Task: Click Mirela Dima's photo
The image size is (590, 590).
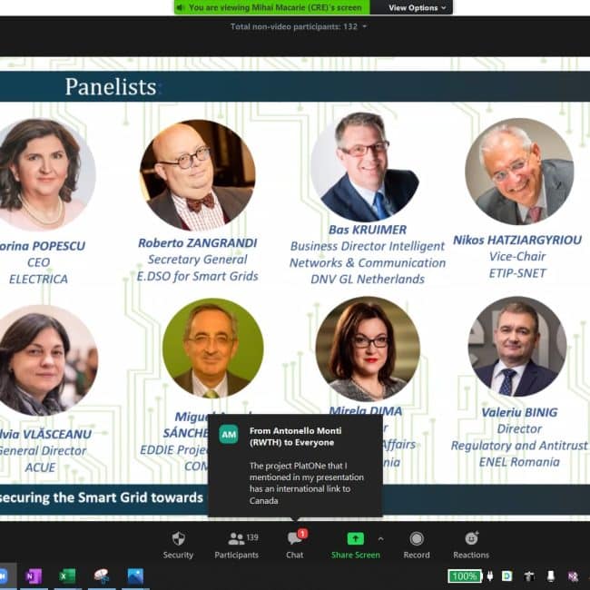Action: point(368,349)
